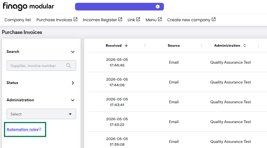Click Quality Assurance Test in 17:39:08 row
The height and width of the screenshot is (148, 267).
click(230, 141)
